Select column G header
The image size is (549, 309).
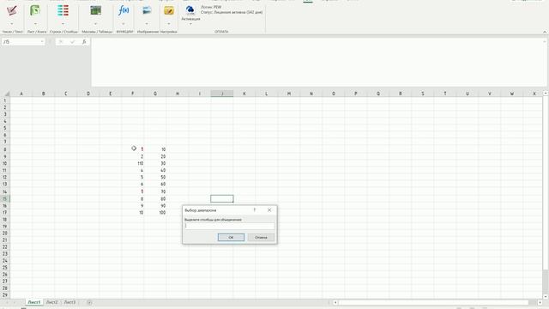pos(155,94)
